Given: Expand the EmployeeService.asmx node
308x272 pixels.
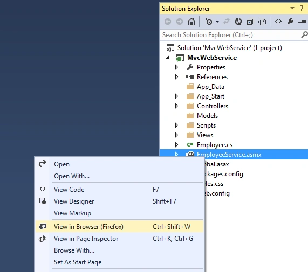Looking at the screenshot, I should click(176, 155).
